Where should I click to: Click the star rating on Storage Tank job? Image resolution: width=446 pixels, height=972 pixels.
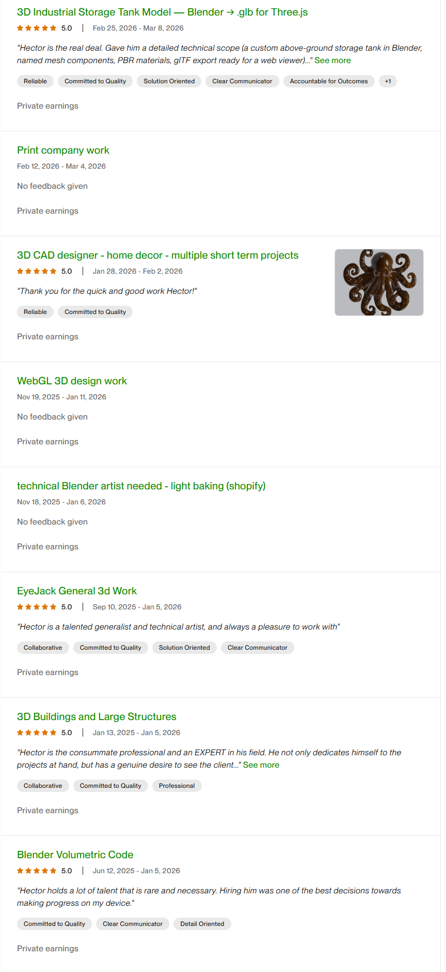[37, 28]
